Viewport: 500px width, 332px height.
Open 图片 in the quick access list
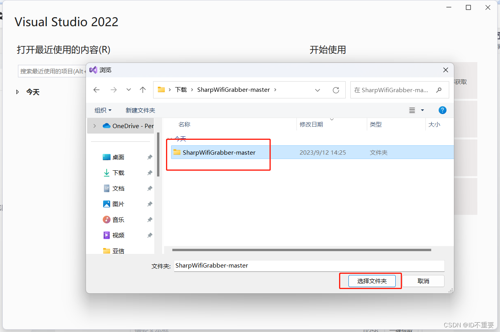click(113, 204)
